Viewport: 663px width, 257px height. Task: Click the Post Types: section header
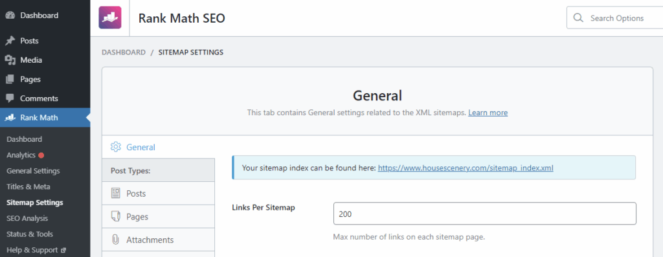coord(158,170)
